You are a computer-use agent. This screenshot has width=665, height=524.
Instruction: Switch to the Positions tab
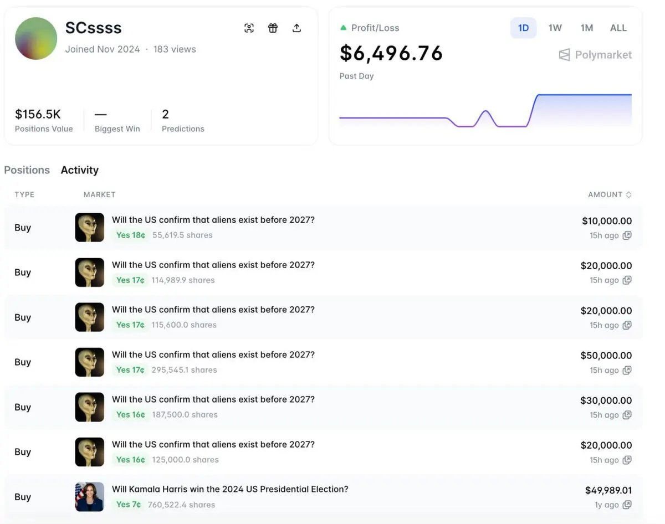click(x=27, y=170)
